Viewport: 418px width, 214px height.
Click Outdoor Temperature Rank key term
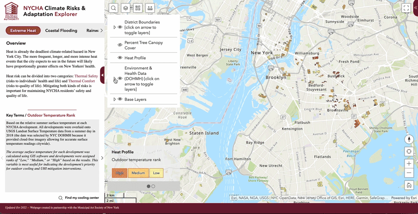[x=51, y=115]
